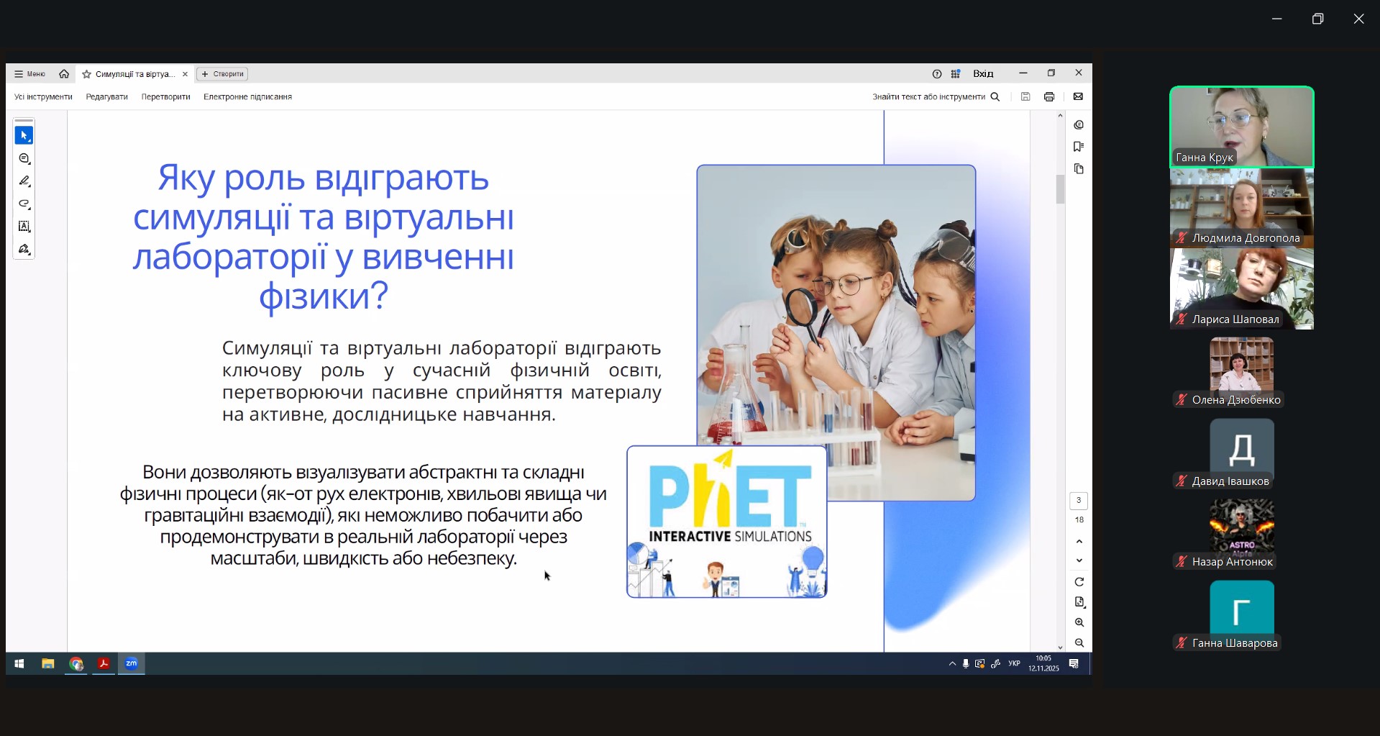
Task: Open the Меню hamburger menu
Action: tap(29, 74)
